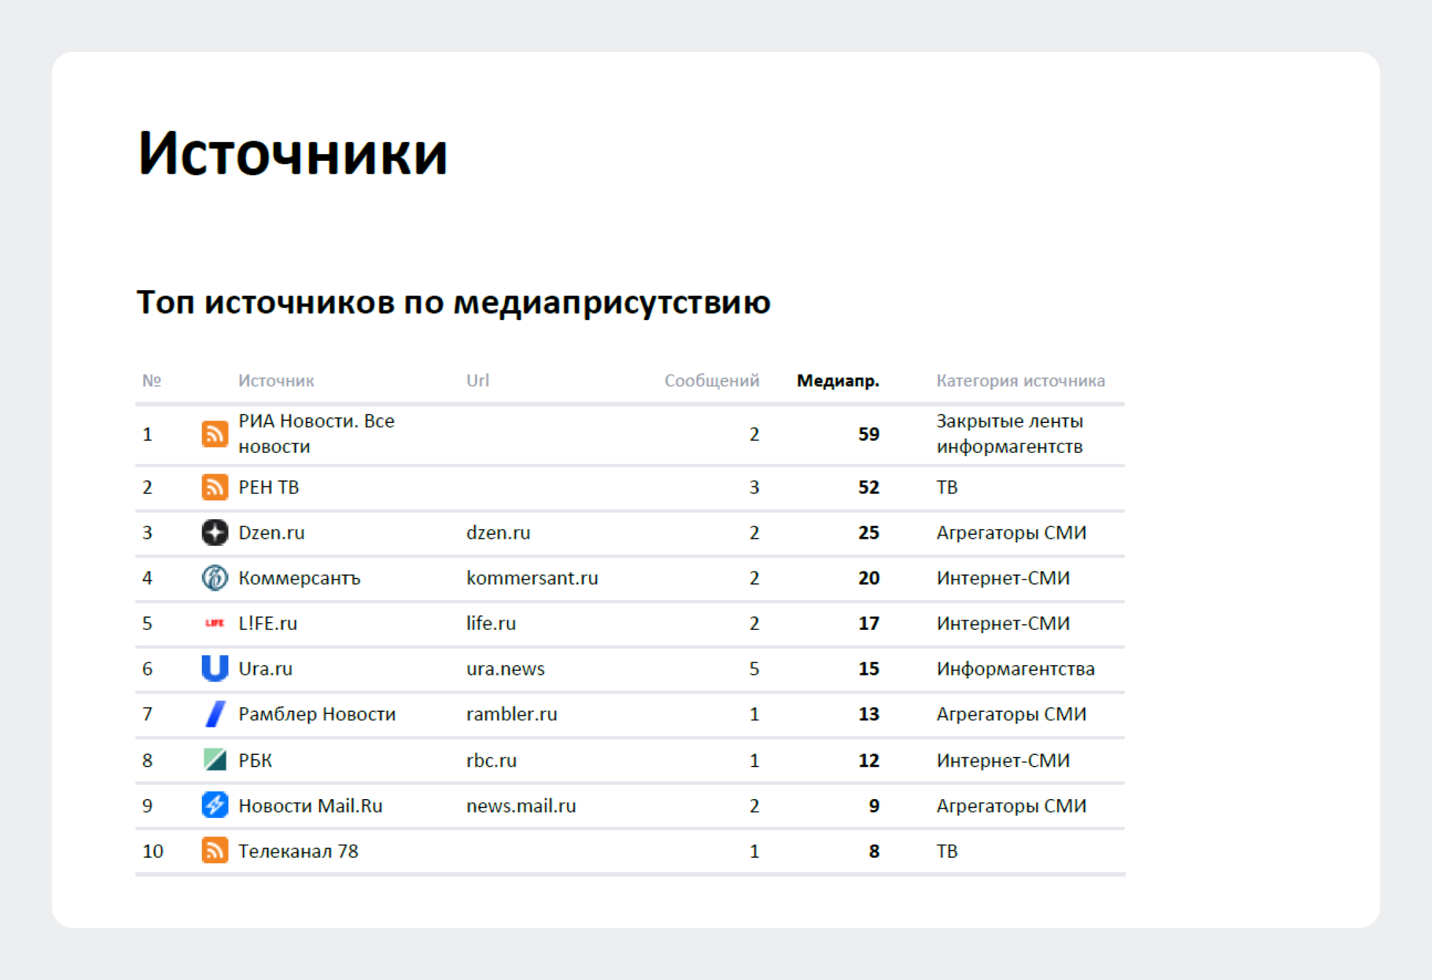1432x980 pixels.
Task: Click the ТВ category in Телеканал 78 row
Action: [x=947, y=851]
